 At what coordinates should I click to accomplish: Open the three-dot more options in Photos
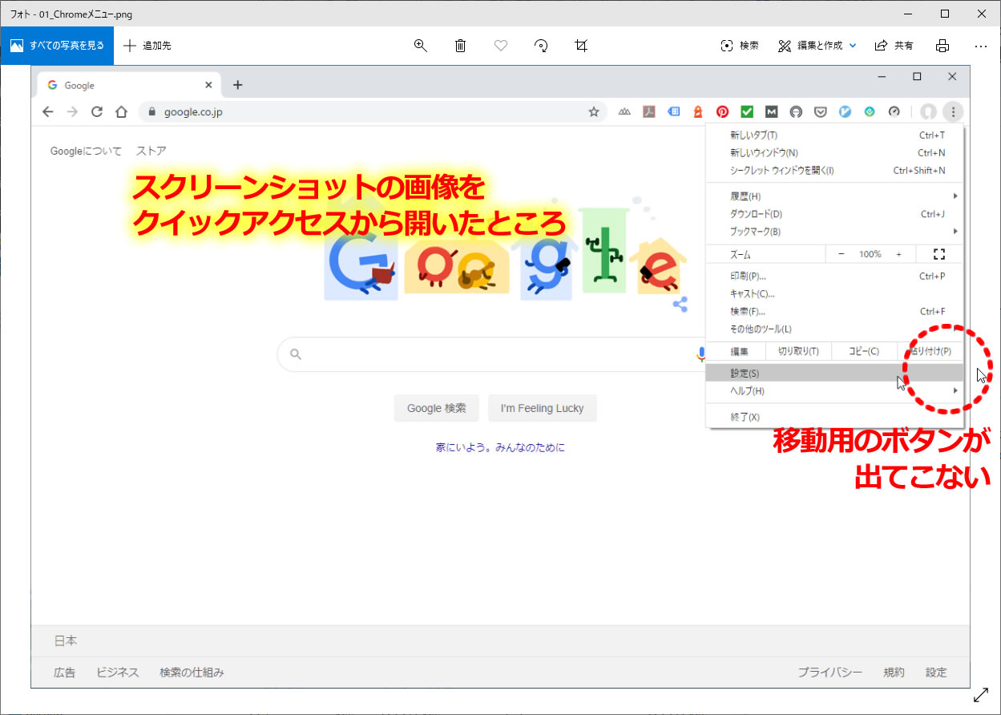click(981, 46)
